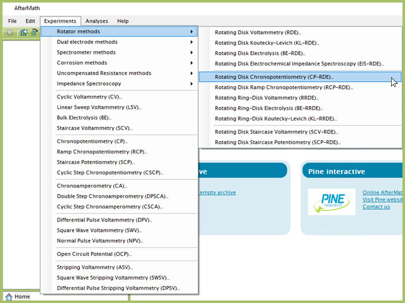The image size is (405, 303).
Task: Select Ramp Chronopotentiometry (RCP)
Action: (119, 151)
